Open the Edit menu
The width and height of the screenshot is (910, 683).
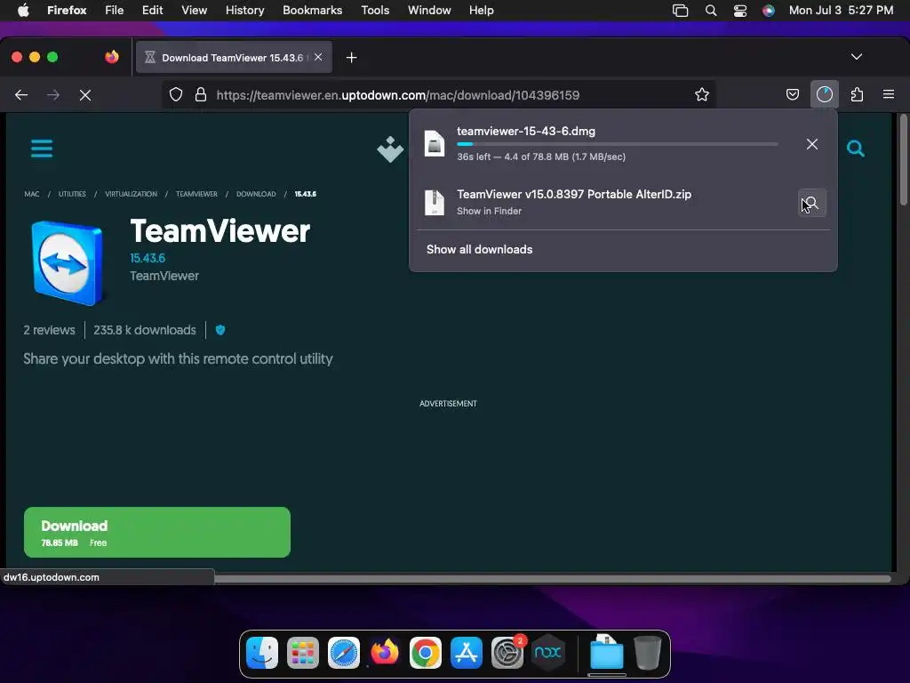coord(152,11)
